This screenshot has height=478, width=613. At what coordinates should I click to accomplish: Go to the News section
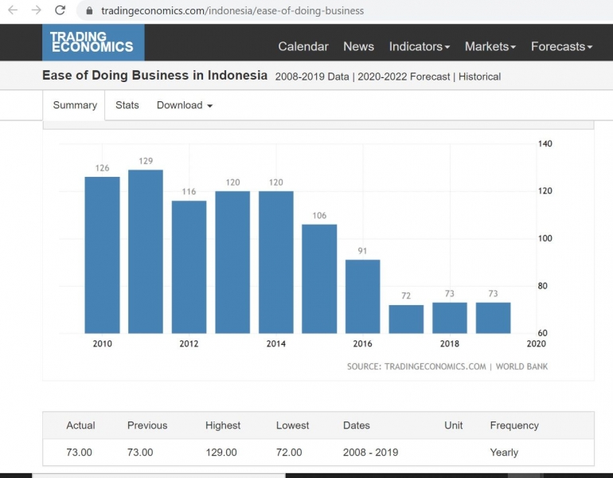point(358,46)
